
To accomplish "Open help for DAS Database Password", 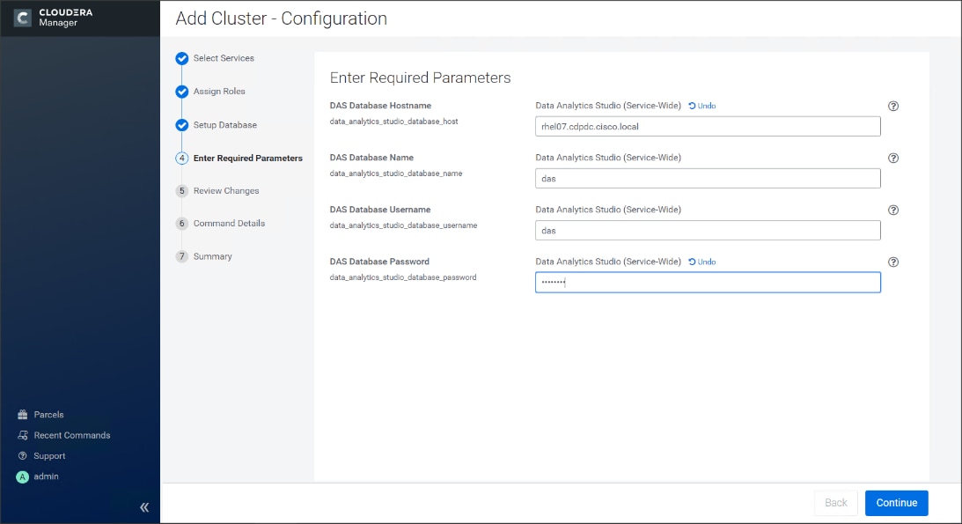I will point(893,262).
